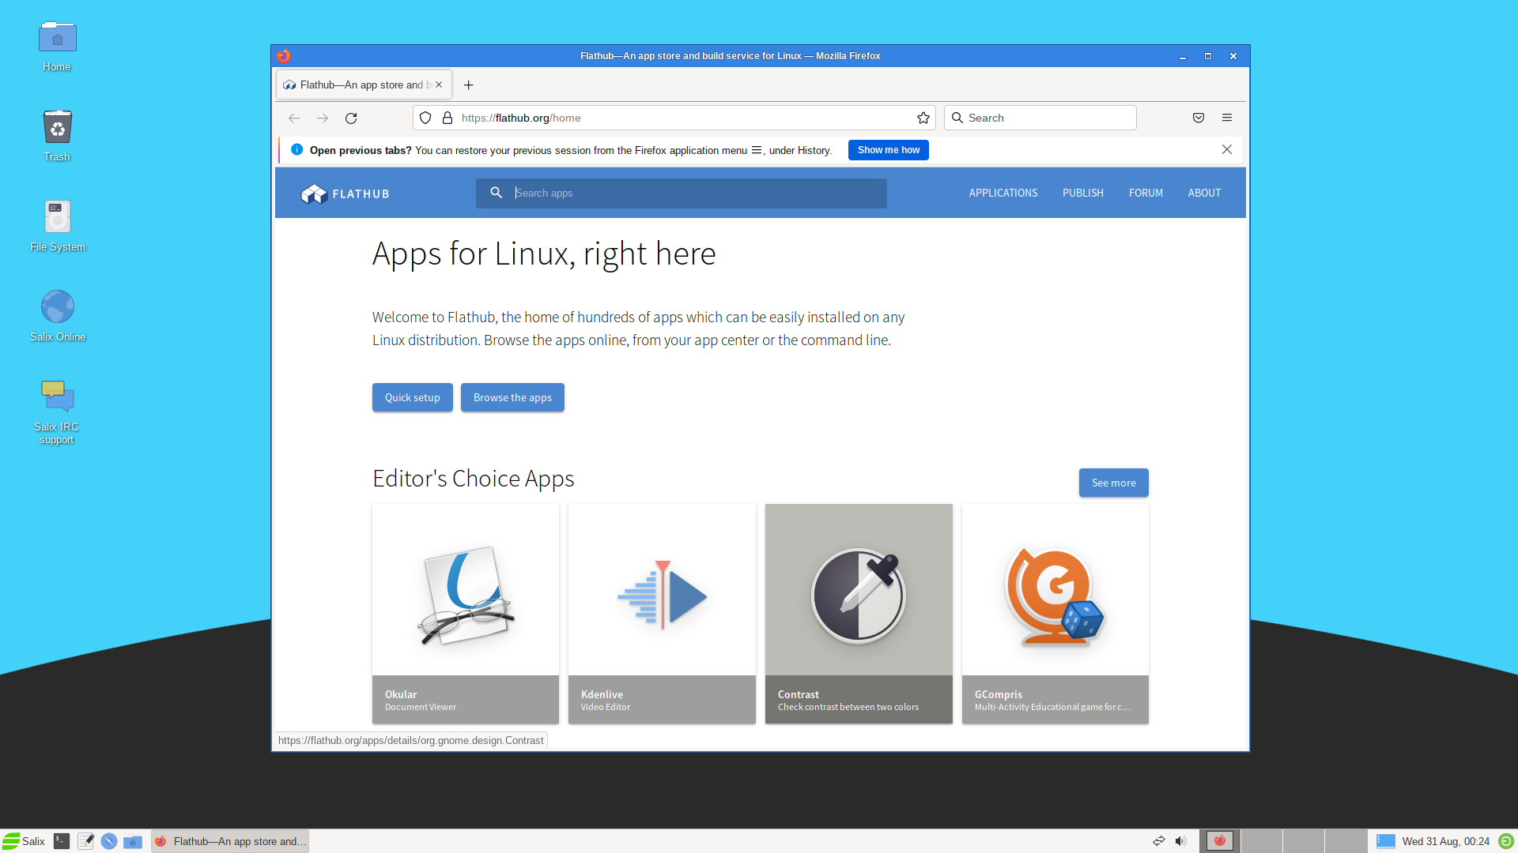Screen dimensions: 1518x853
Task: Open the Kdenlive app card
Action: 662,614
